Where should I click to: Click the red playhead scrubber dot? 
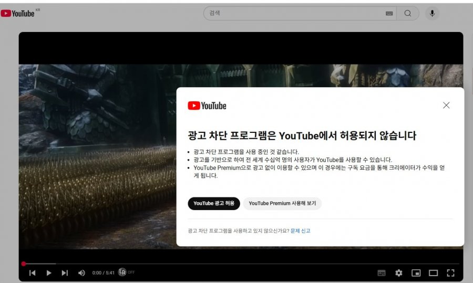[x=24, y=264]
